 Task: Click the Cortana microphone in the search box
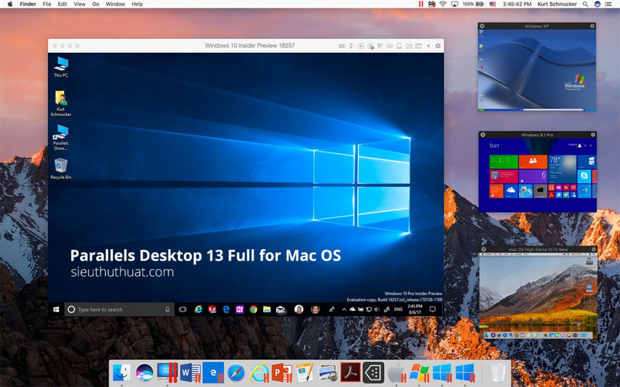coord(167,310)
